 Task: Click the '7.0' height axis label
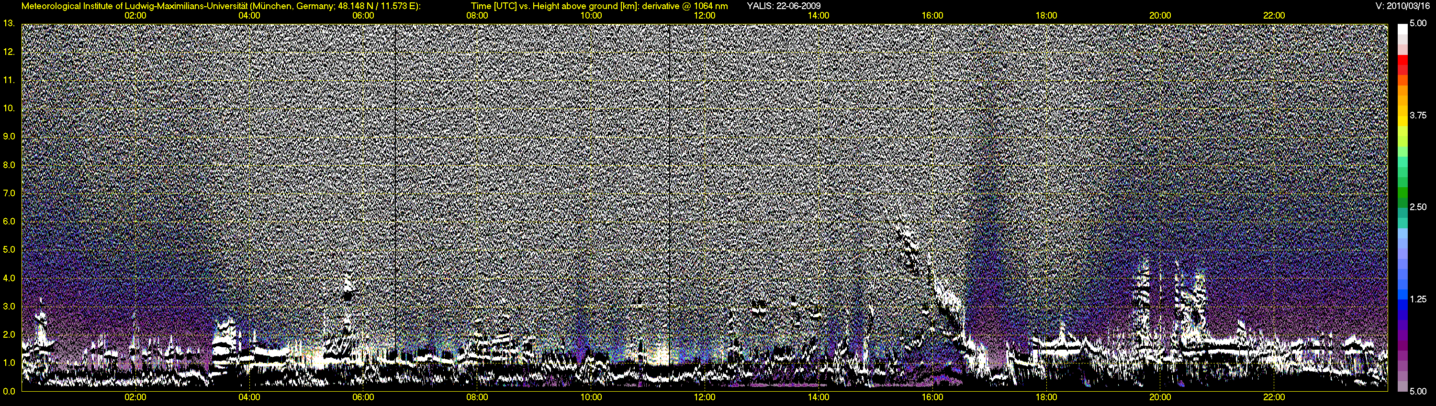[8, 193]
